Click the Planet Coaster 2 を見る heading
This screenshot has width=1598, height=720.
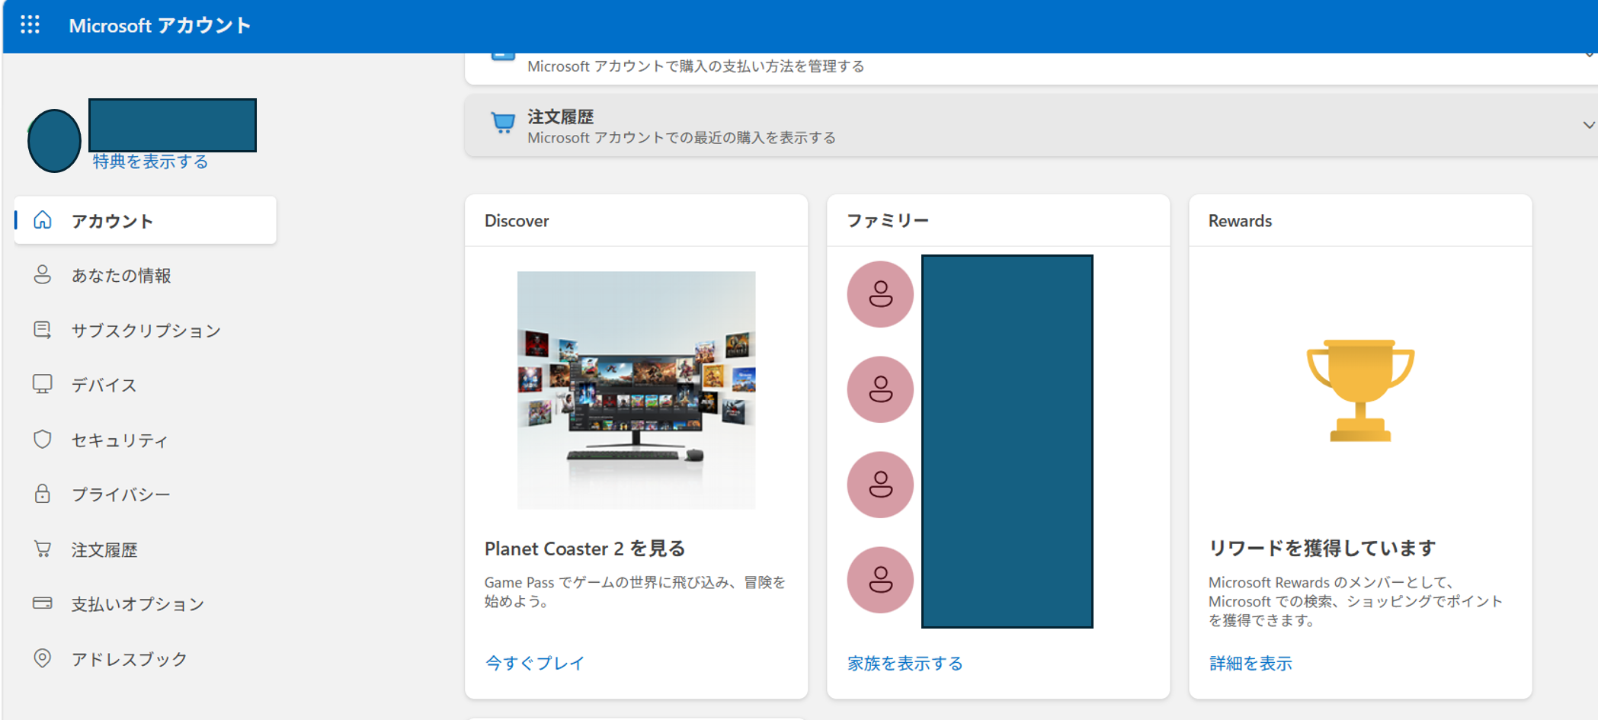(585, 549)
